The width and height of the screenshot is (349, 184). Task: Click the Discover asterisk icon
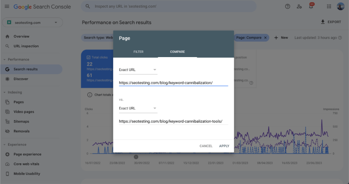[7, 79]
